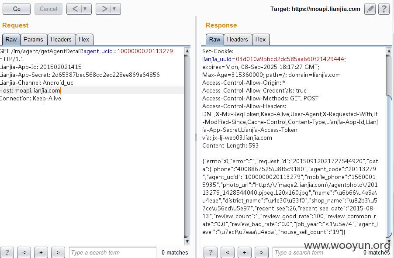Click the Access-Control-Allow-Origin: * line

click(244, 83)
